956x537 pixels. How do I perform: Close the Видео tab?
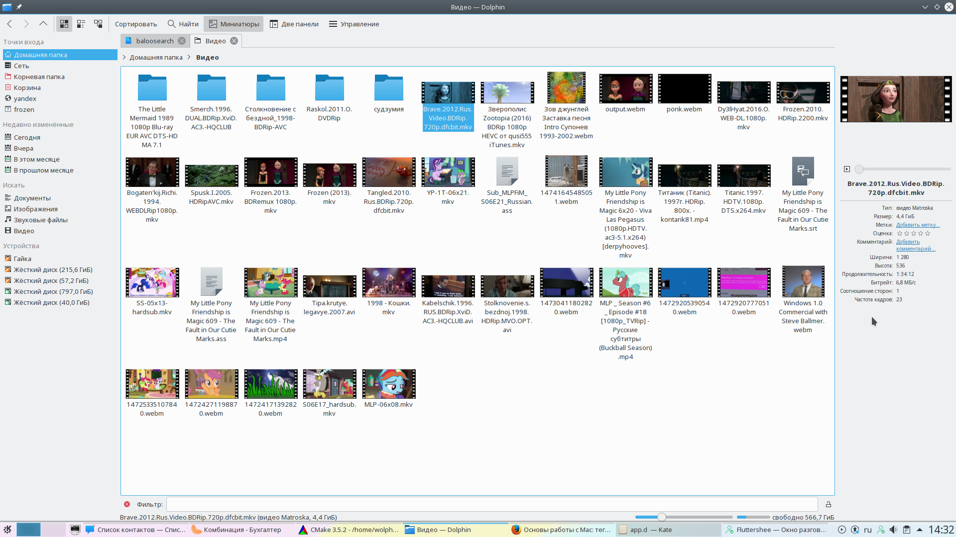click(234, 41)
